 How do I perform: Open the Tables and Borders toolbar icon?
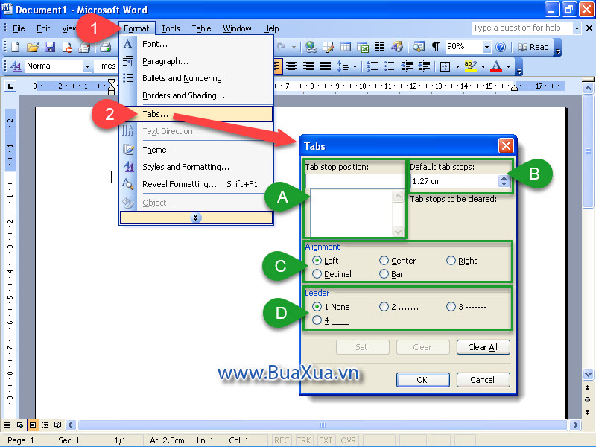tap(328, 47)
